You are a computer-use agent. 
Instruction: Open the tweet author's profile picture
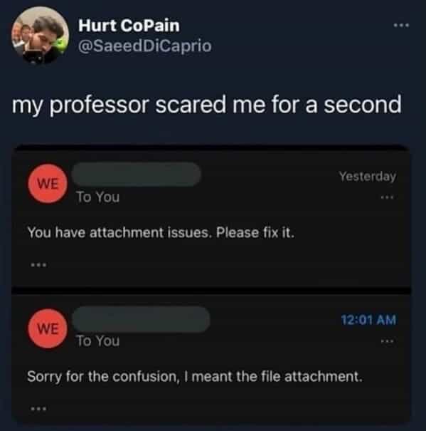point(41,35)
